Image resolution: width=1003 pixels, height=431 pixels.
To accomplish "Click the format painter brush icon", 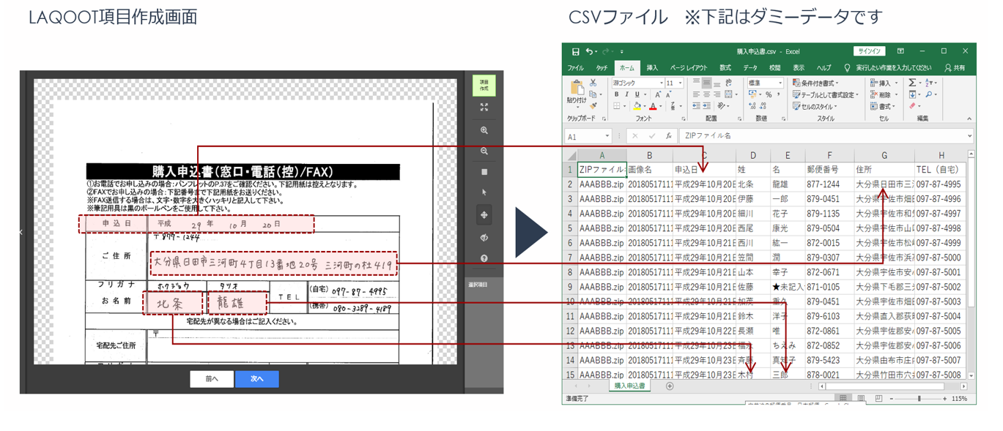I will [x=593, y=106].
